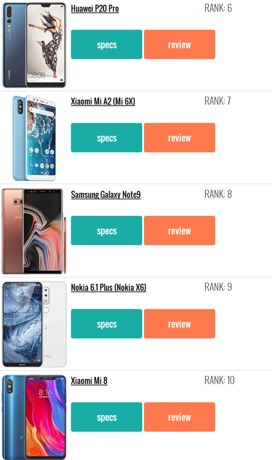Open specs for Xiaomi Mi A2

click(106, 138)
